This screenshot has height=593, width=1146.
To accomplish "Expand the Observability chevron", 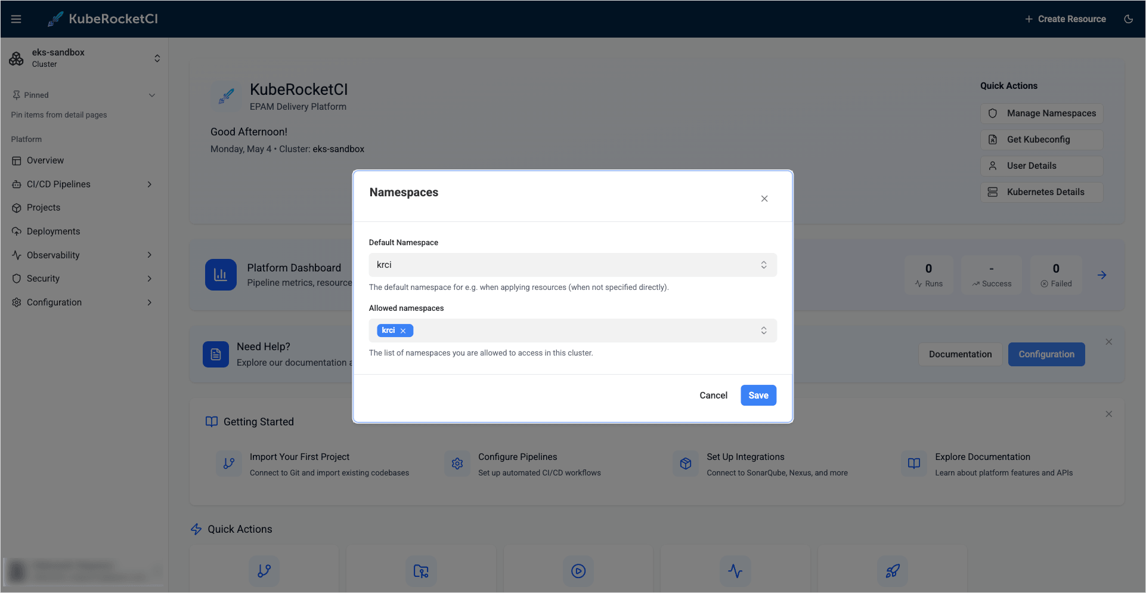I will tap(150, 255).
